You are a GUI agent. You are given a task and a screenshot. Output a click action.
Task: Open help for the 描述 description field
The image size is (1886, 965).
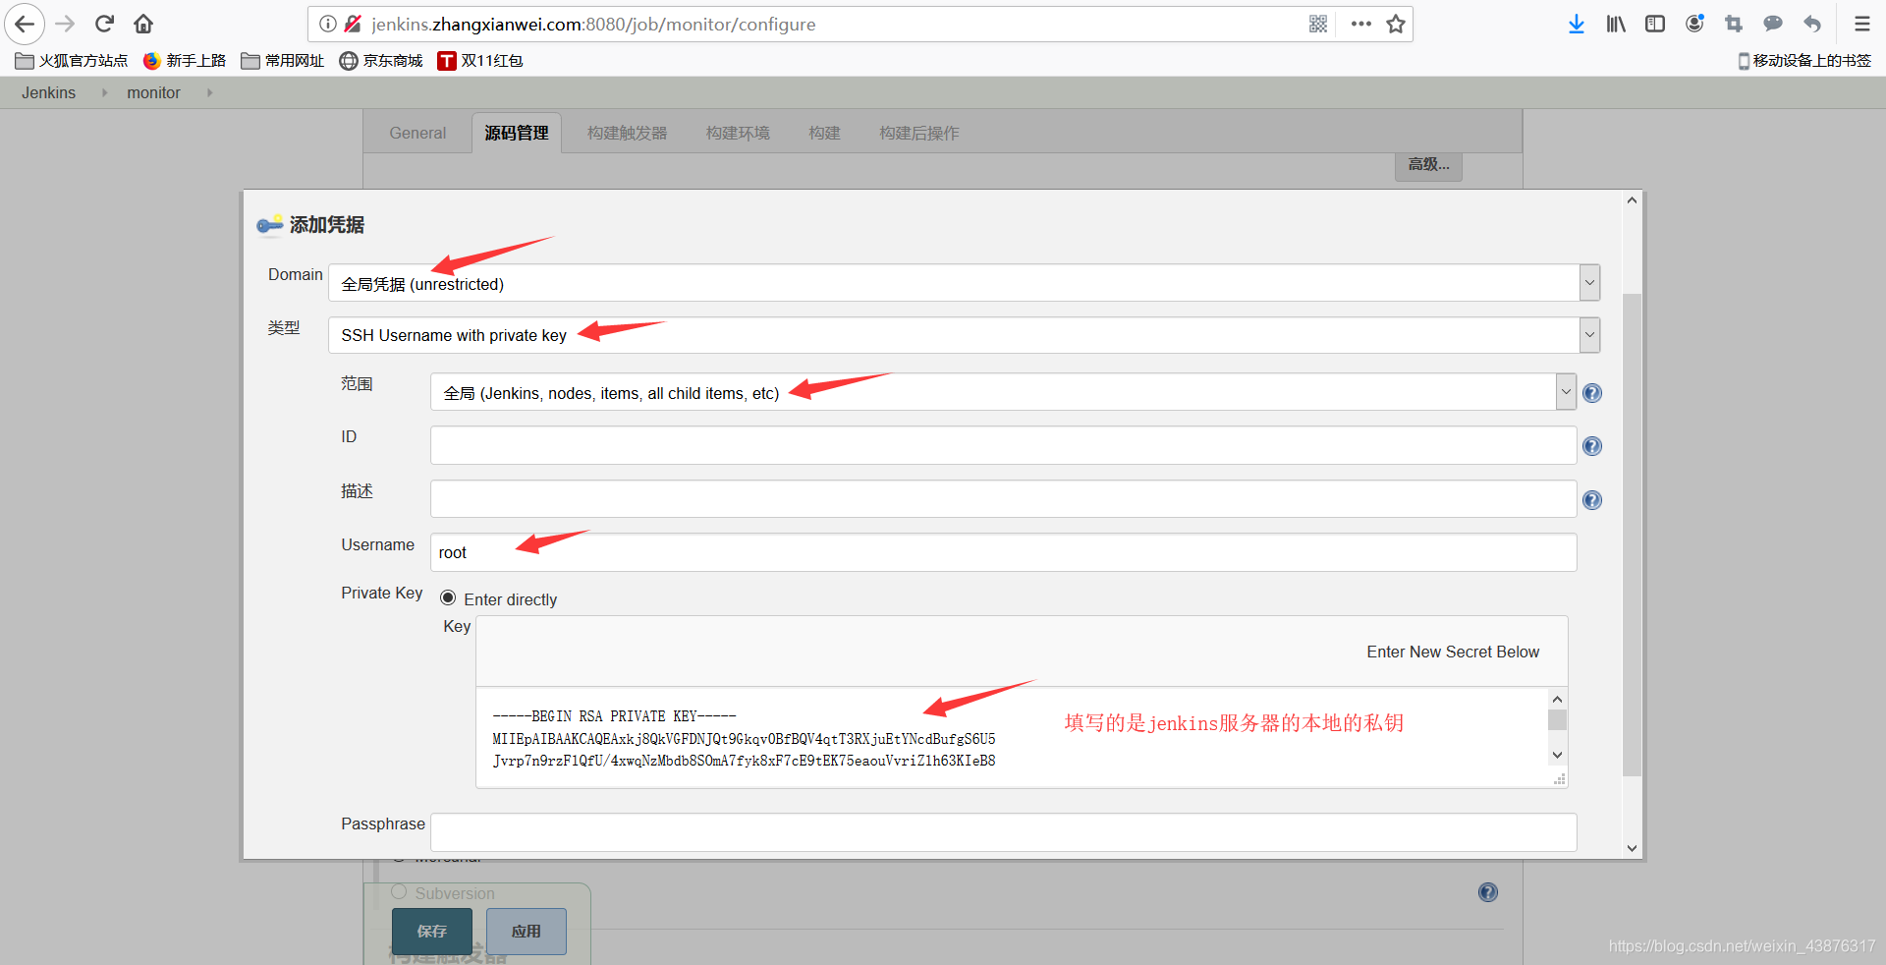coord(1592,500)
